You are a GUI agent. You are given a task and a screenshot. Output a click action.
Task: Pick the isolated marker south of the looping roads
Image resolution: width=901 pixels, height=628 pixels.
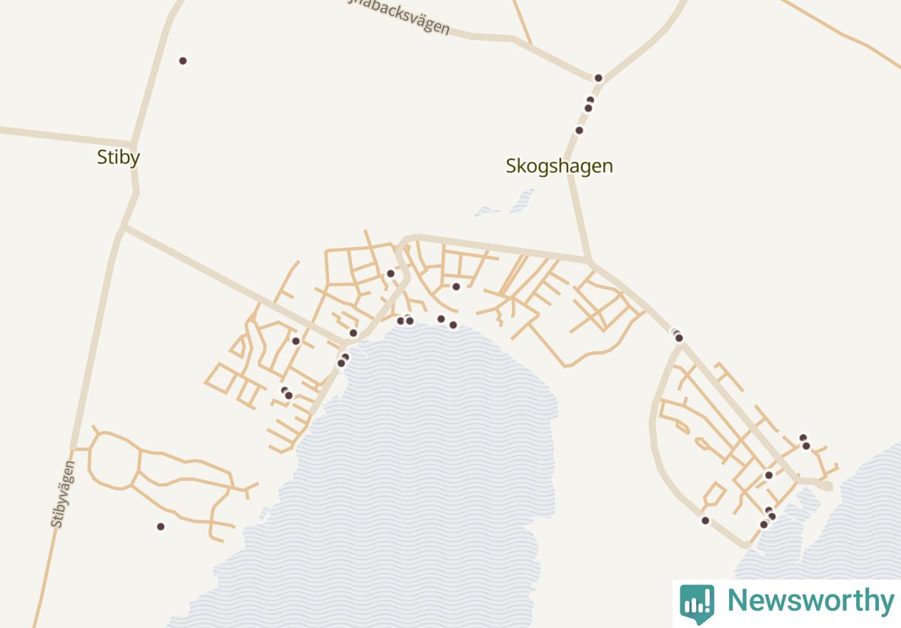pyautogui.click(x=161, y=527)
